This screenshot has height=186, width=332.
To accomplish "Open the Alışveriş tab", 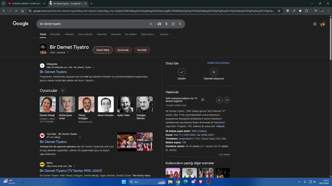I will [116, 34].
